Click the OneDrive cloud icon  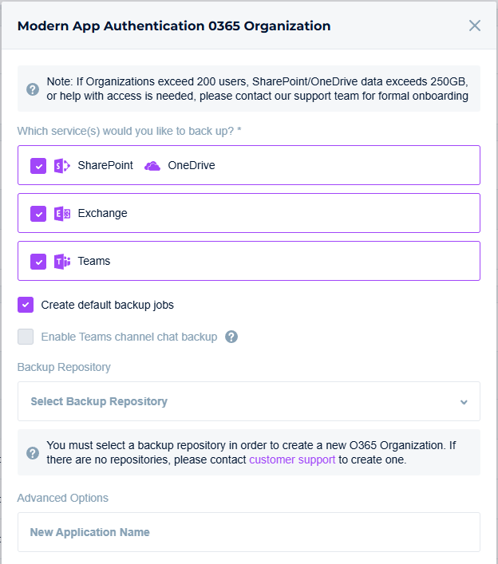(152, 166)
